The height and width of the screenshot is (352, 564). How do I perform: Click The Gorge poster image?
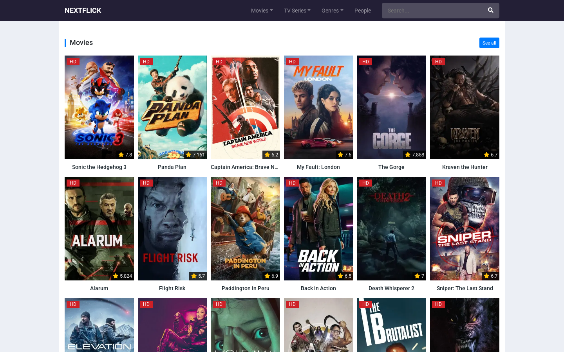point(392,107)
